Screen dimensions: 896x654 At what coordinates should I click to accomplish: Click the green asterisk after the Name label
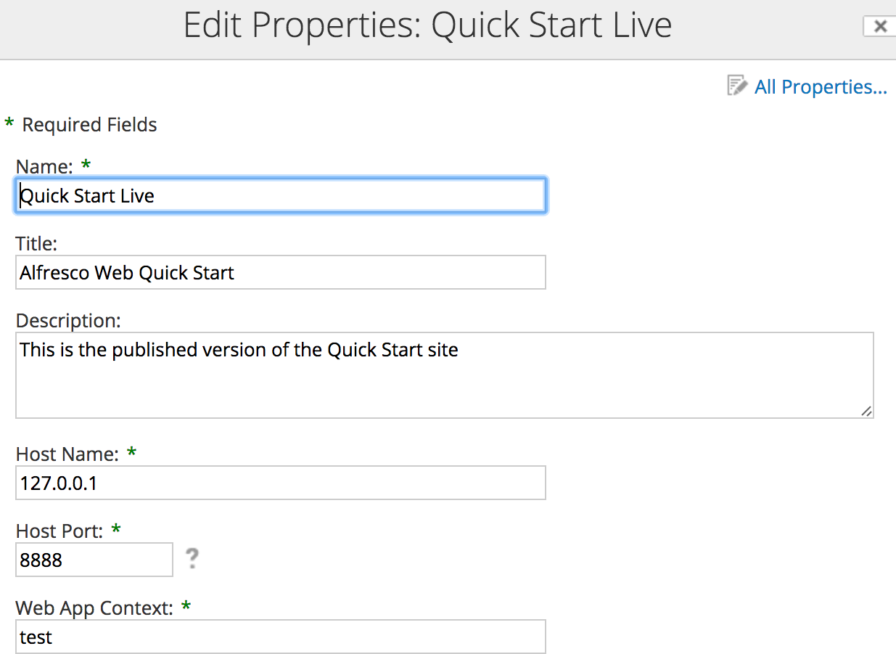coord(86,165)
